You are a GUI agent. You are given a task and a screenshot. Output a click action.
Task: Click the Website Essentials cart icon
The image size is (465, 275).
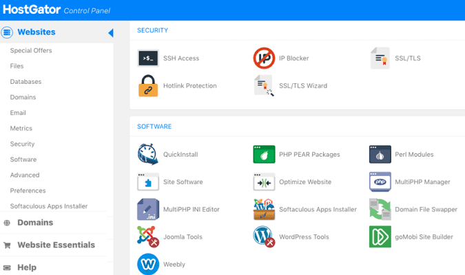(x=7, y=245)
